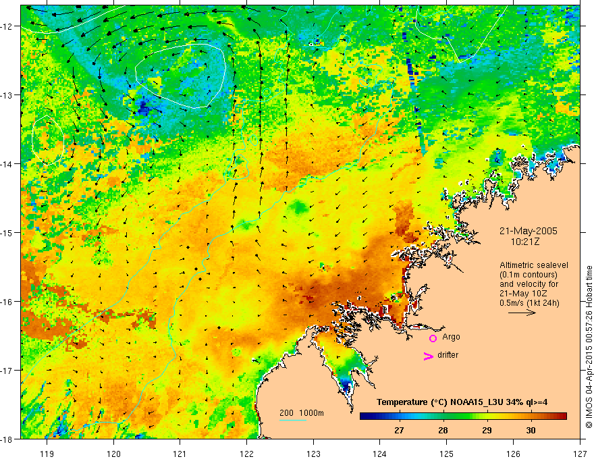
Task: Click the latitude -18 axis label
Action: 7,439
